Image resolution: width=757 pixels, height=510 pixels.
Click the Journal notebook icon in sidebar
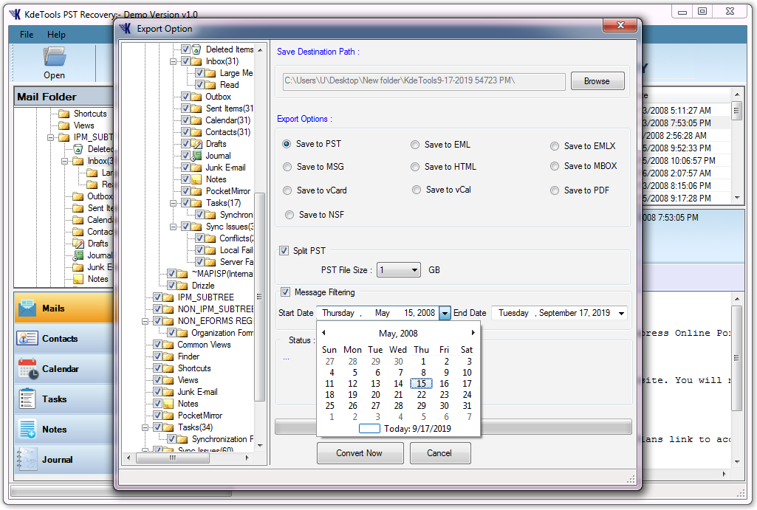coord(27,459)
